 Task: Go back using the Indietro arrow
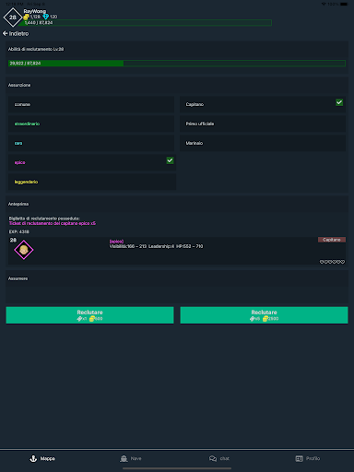pos(6,33)
